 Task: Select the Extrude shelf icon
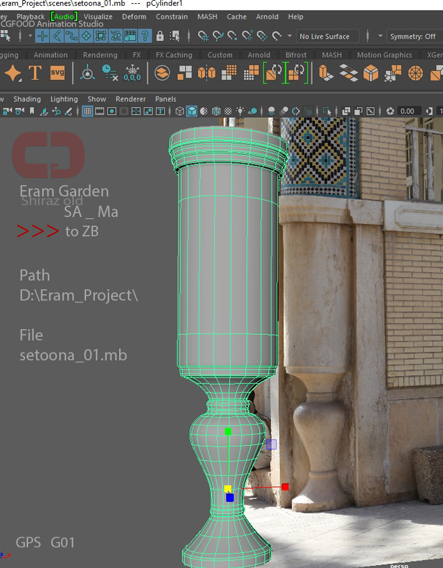point(326,73)
